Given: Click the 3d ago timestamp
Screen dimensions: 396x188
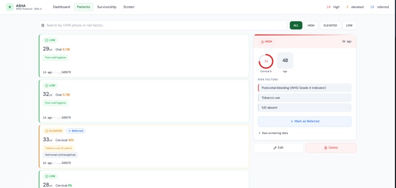Looking at the screenshot, I should [346, 41].
